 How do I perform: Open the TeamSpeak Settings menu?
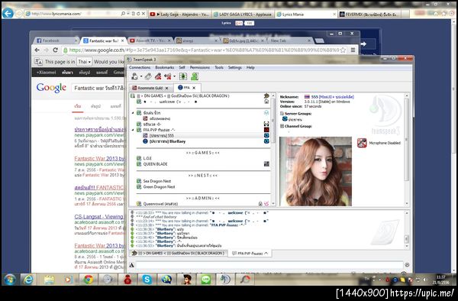(235, 67)
